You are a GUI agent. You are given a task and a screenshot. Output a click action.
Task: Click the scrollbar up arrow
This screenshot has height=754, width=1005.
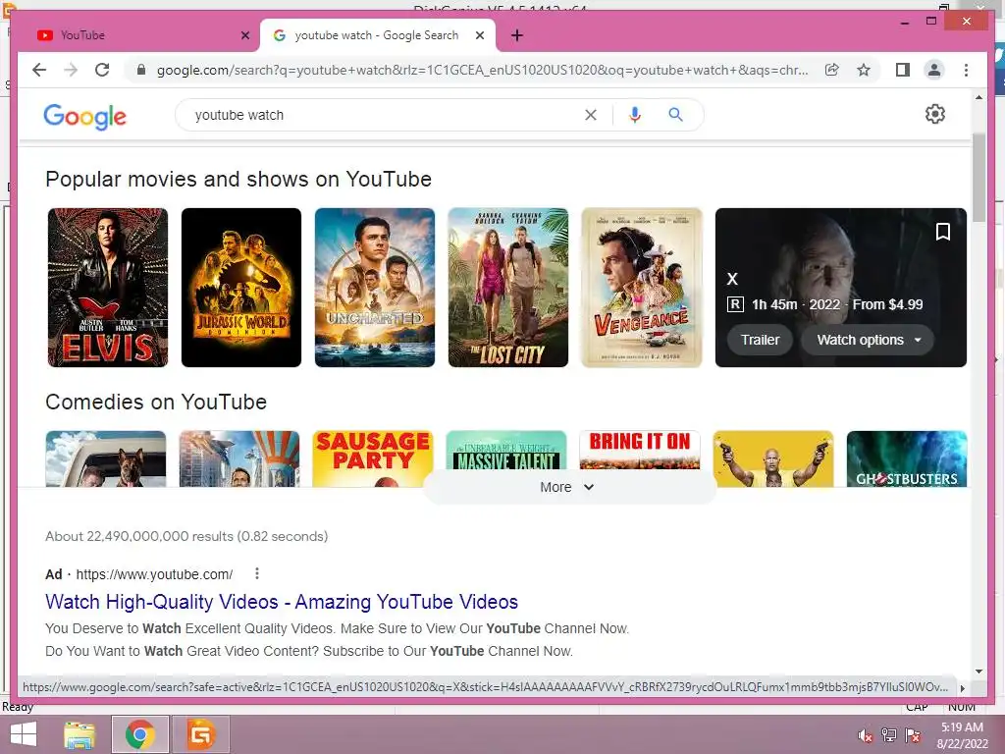click(x=979, y=97)
